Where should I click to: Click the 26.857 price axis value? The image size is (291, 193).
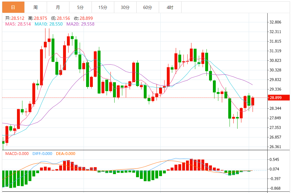tap(275, 137)
